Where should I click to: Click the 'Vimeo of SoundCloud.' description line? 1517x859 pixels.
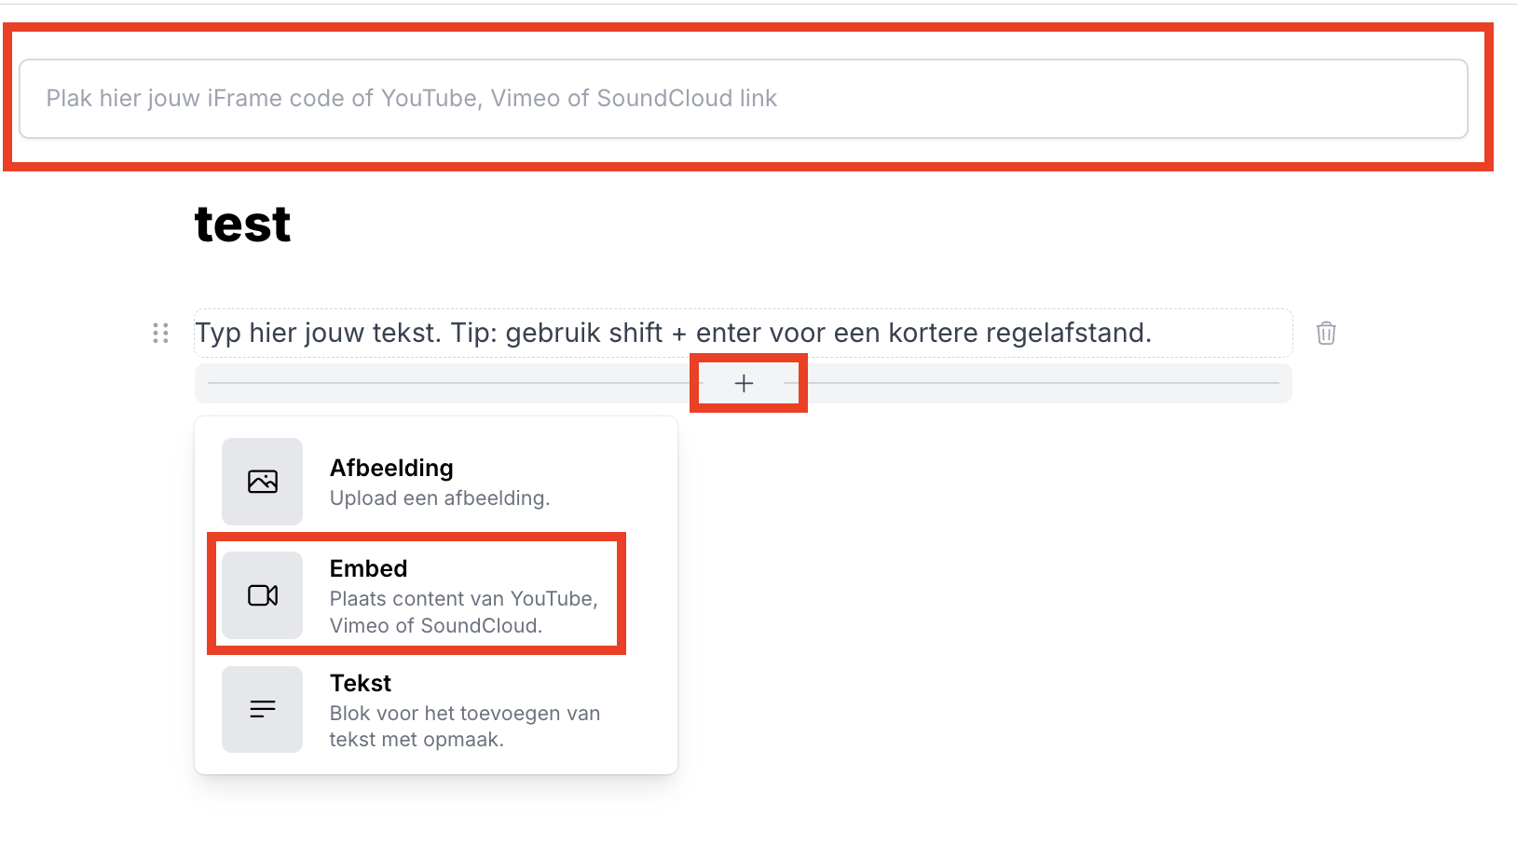coord(435,626)
